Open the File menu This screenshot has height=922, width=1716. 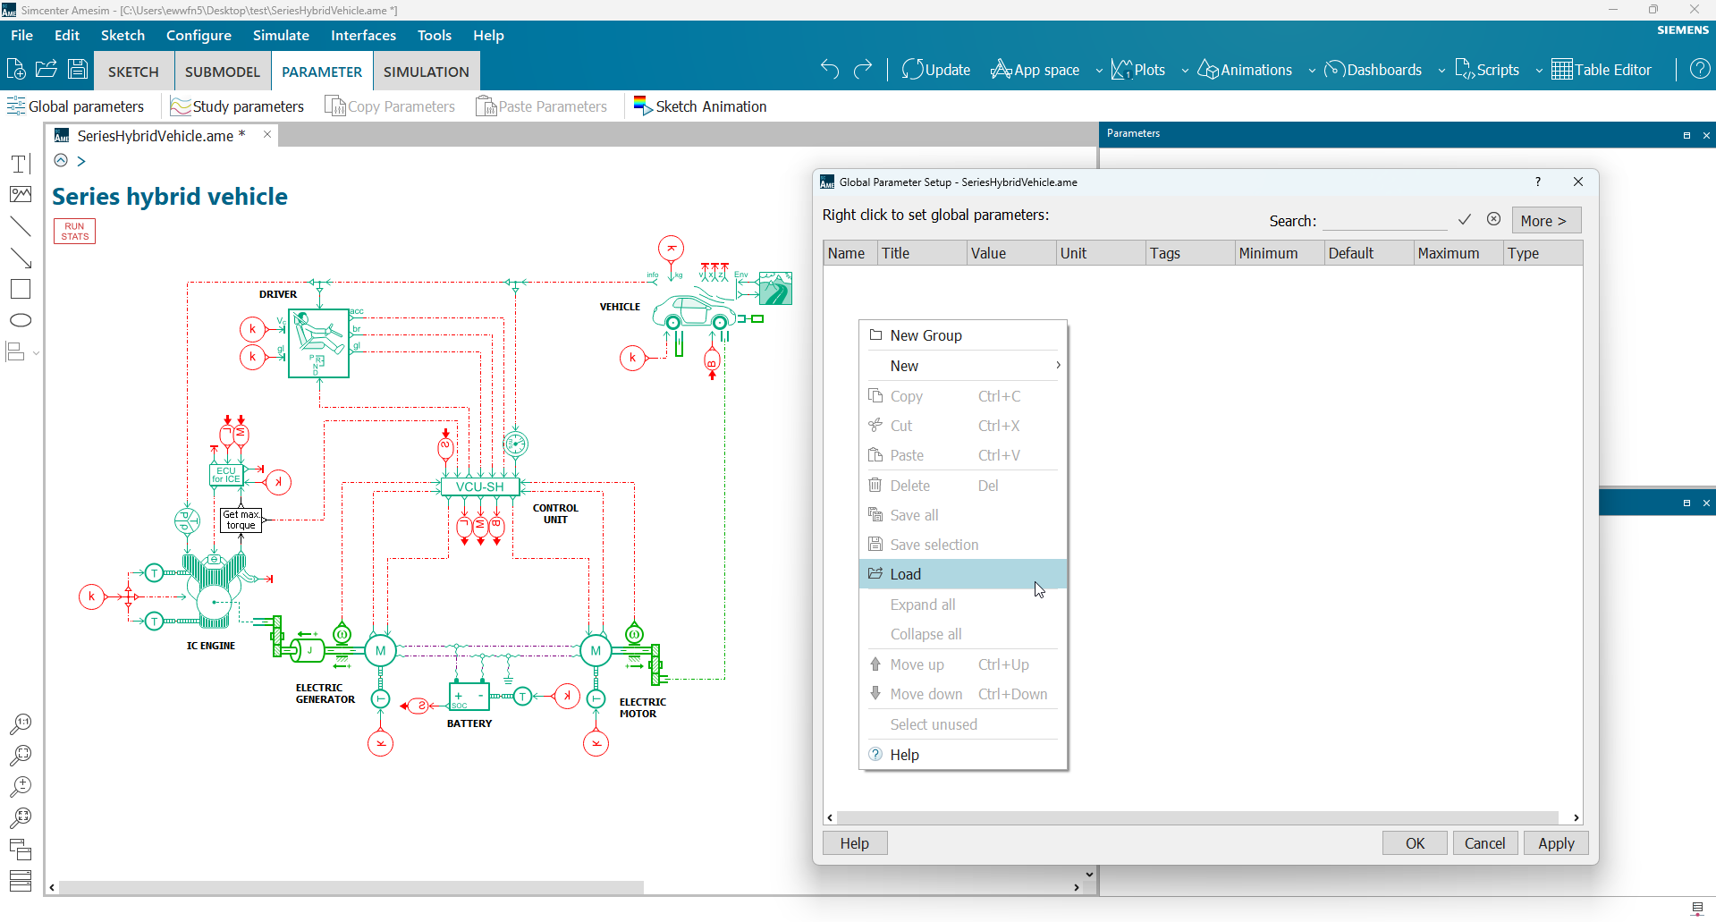pos(21,35)
